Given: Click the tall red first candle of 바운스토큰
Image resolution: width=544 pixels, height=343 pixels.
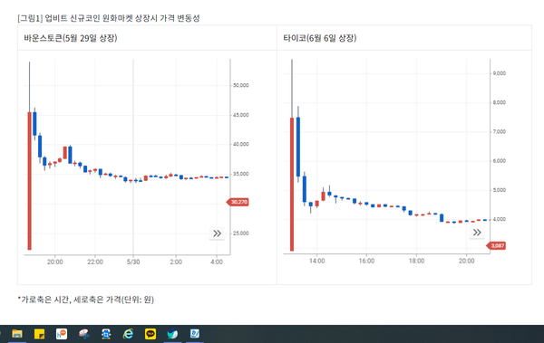Looking at the screenshot, I should (x=30, y=181).
